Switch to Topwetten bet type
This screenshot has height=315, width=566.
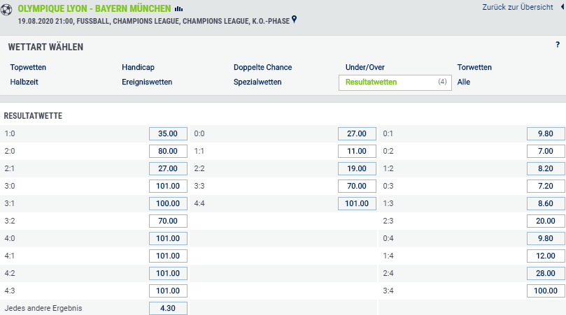point(28,67)
